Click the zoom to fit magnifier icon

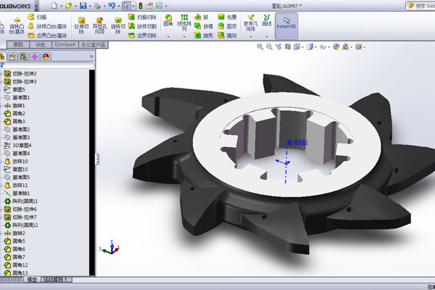pyautogui.click(x=260, y=47)
